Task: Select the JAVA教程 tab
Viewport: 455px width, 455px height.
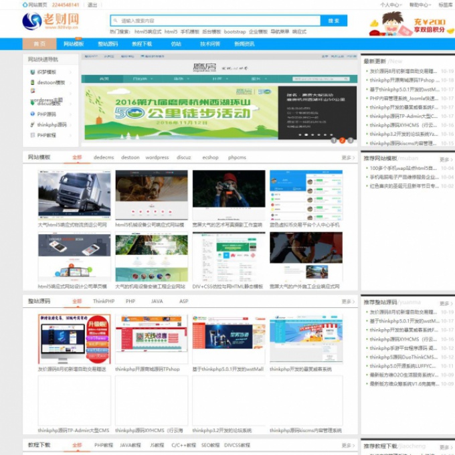Action: click(x=130, y=445)
